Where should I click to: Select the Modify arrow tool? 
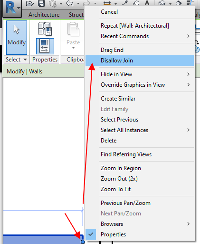point(17,38)
